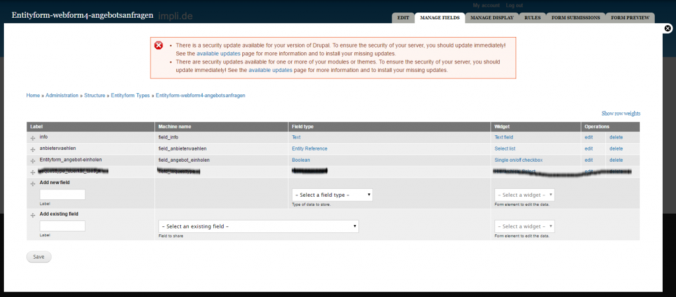
Task: Click drag handle next to Add existing field
Action: 32,215
